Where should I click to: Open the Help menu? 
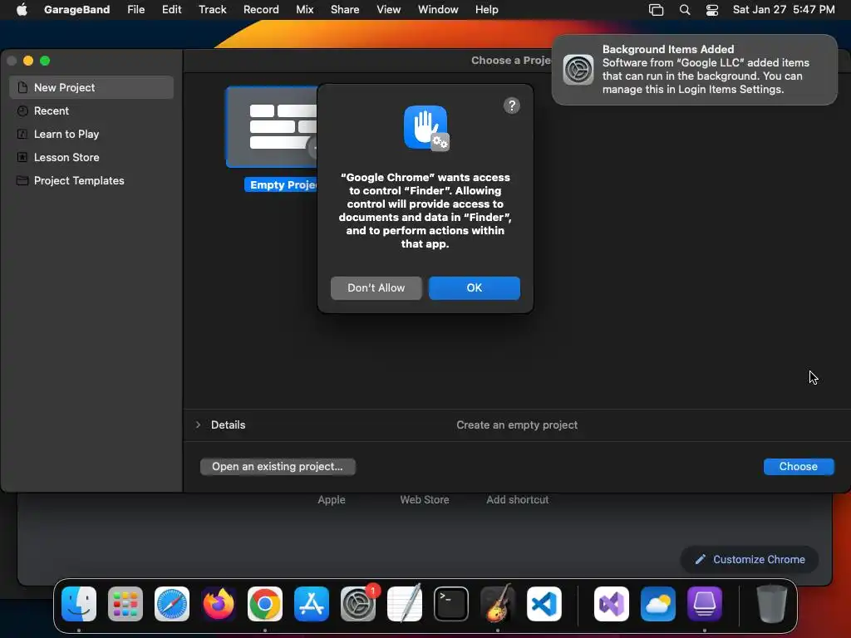click(486, 10)
